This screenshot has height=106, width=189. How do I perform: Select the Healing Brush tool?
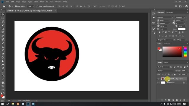coord(3,39)
